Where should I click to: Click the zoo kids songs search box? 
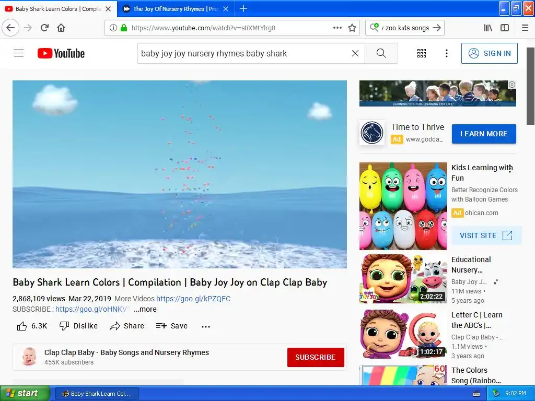tap(405, 28)
